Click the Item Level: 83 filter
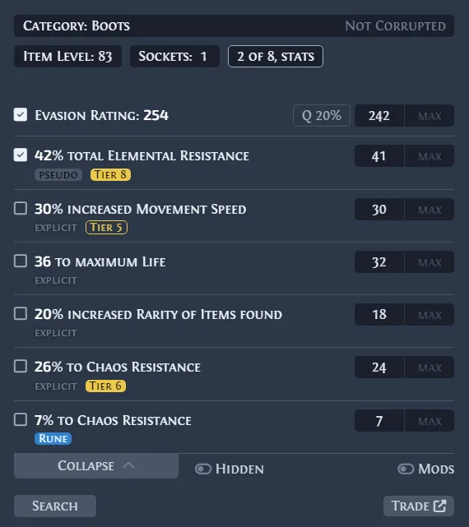 (67, 57)
